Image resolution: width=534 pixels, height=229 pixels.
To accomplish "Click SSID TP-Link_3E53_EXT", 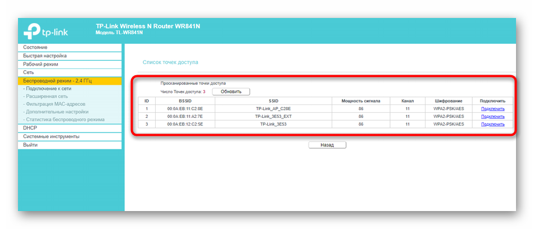I will click(274, 116).
